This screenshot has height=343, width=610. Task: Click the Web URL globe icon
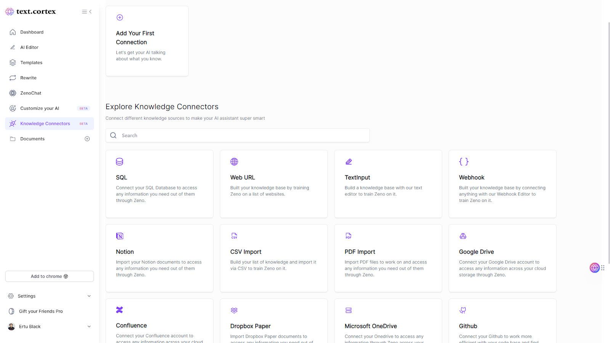[x=234, y=162]
